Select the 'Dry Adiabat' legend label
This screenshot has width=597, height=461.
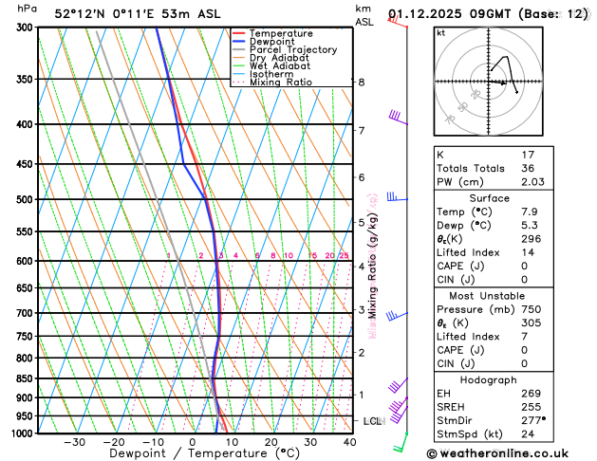pos(279,58)
